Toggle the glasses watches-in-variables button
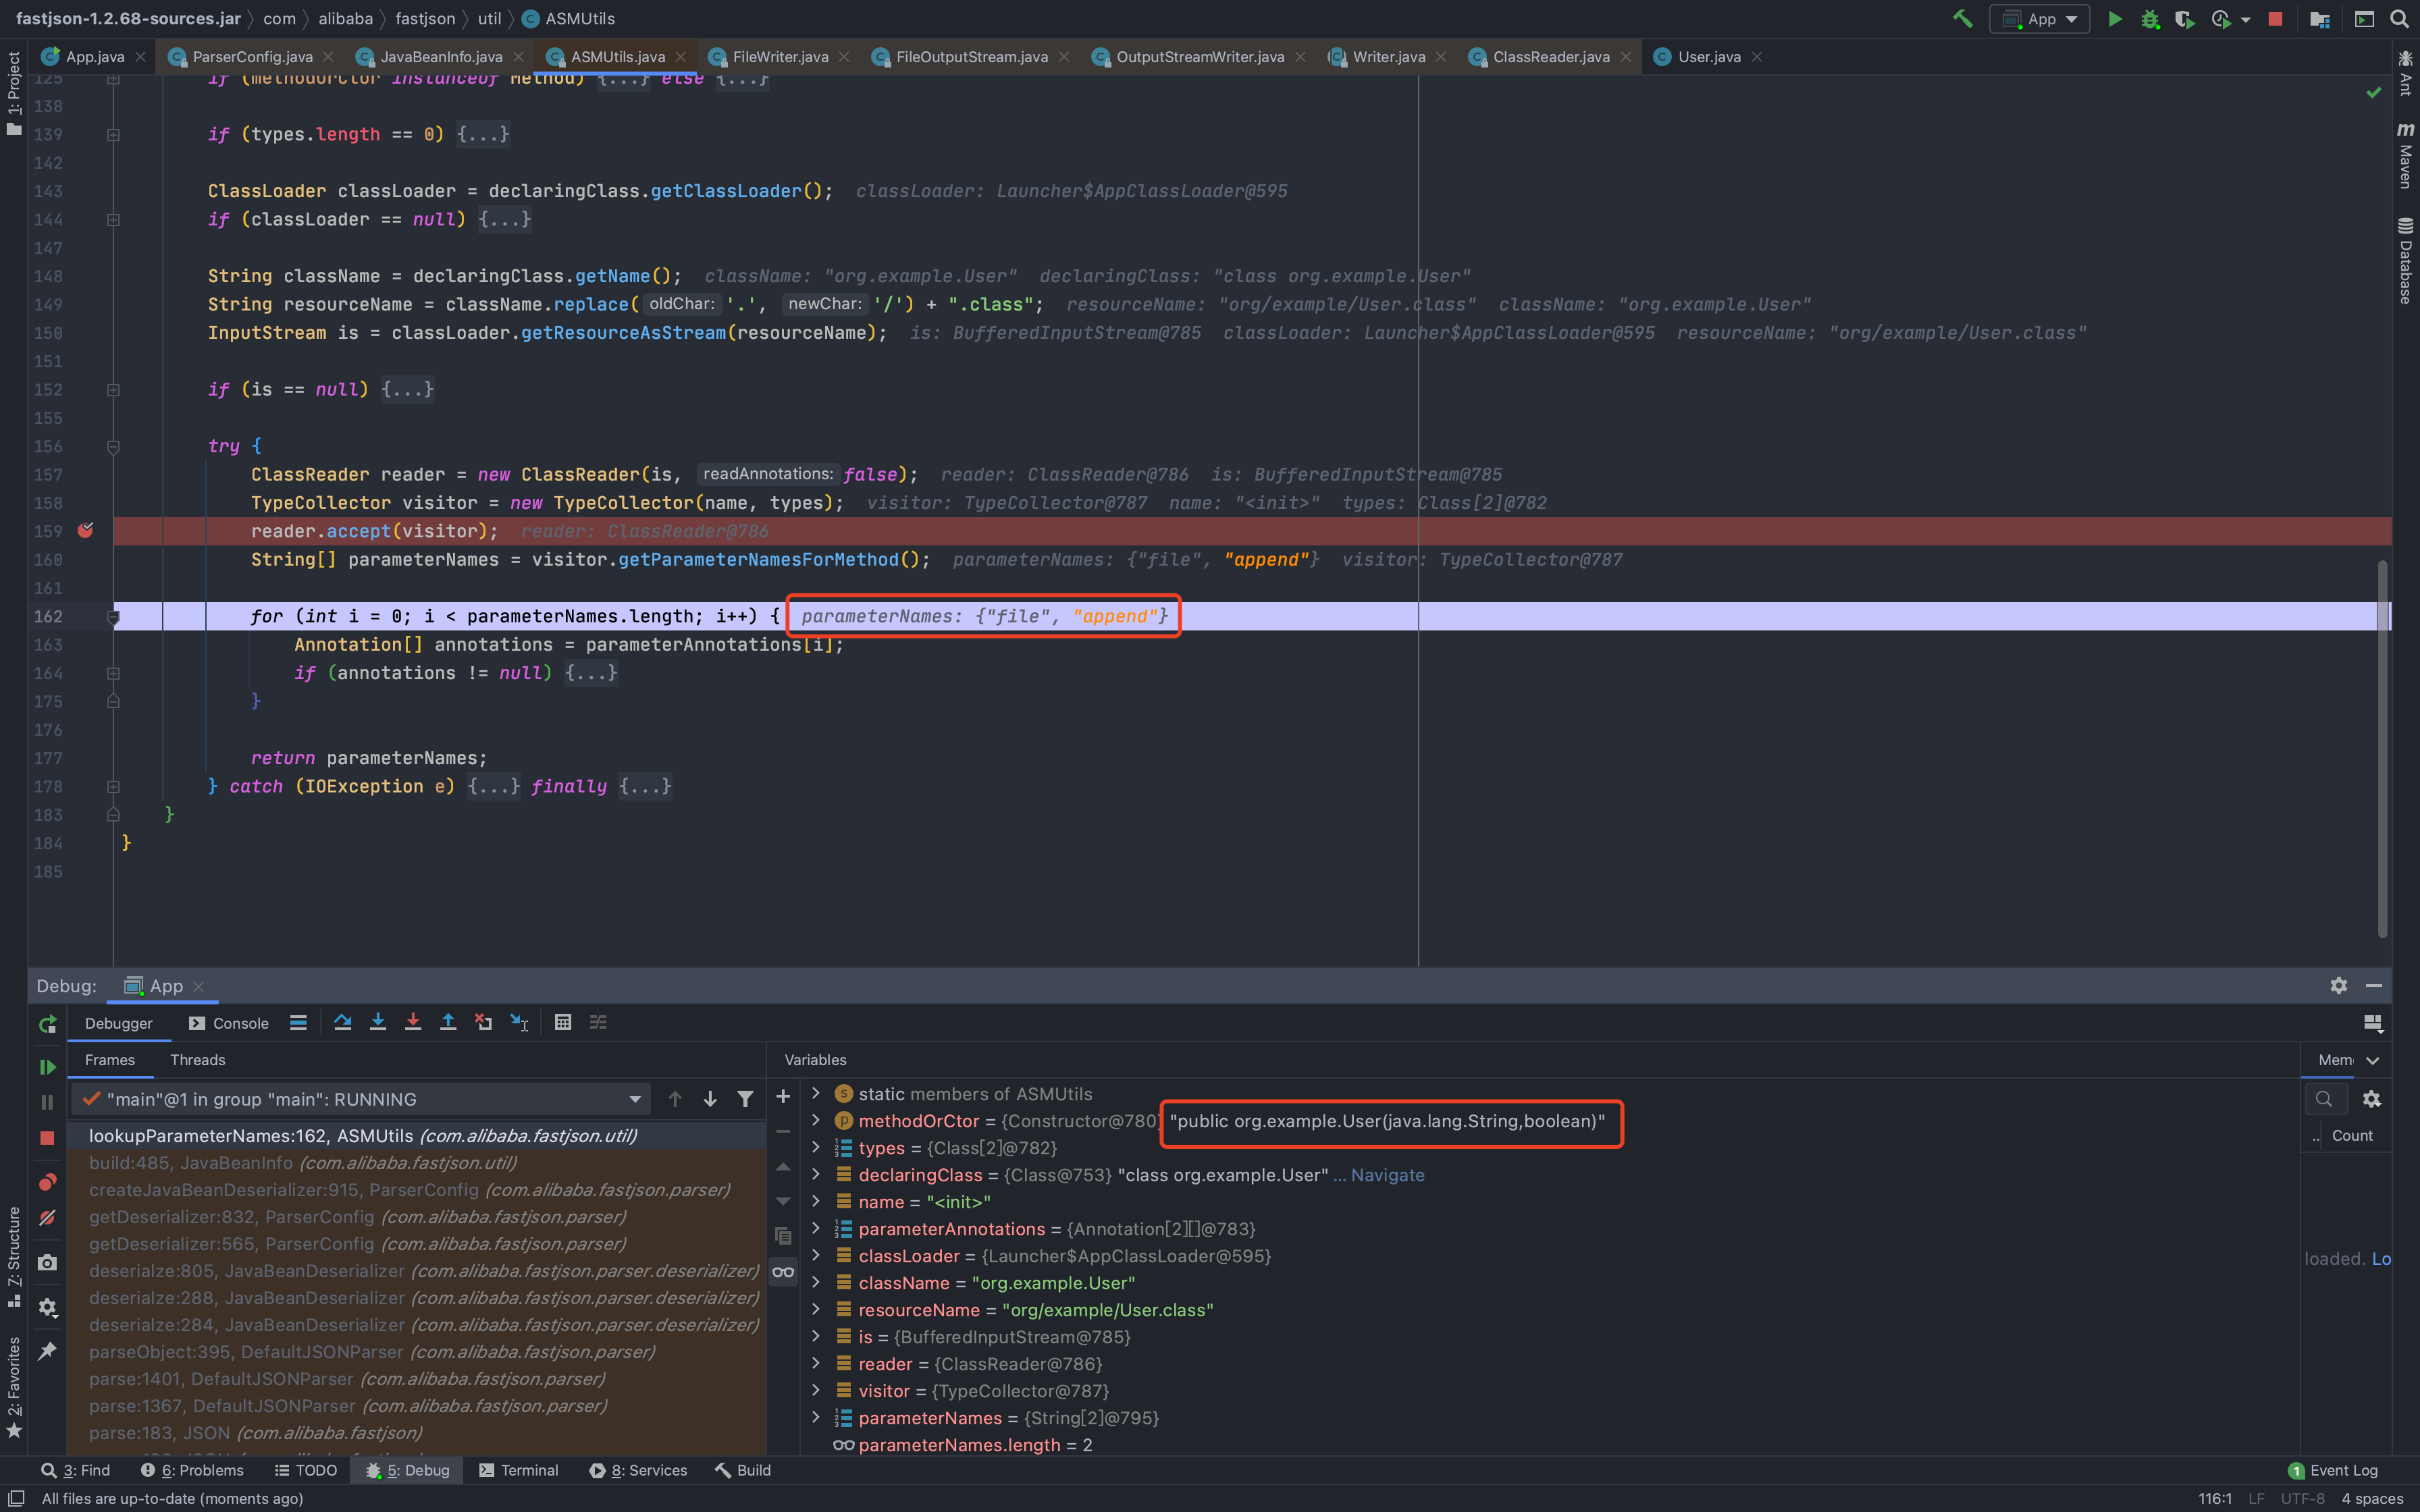2420x1512 pixels. [x=783, y=1272]
